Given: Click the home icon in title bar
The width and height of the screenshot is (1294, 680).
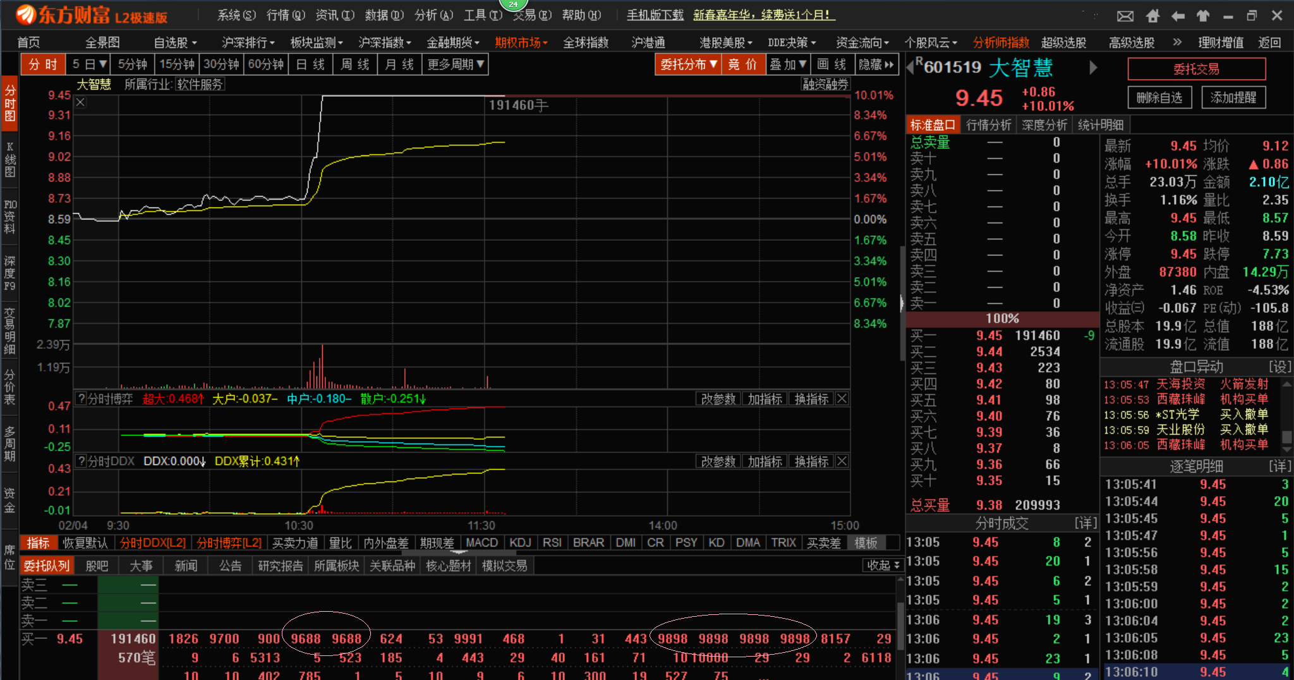Looking at the screenshot, I should (x=1152, y=16).
